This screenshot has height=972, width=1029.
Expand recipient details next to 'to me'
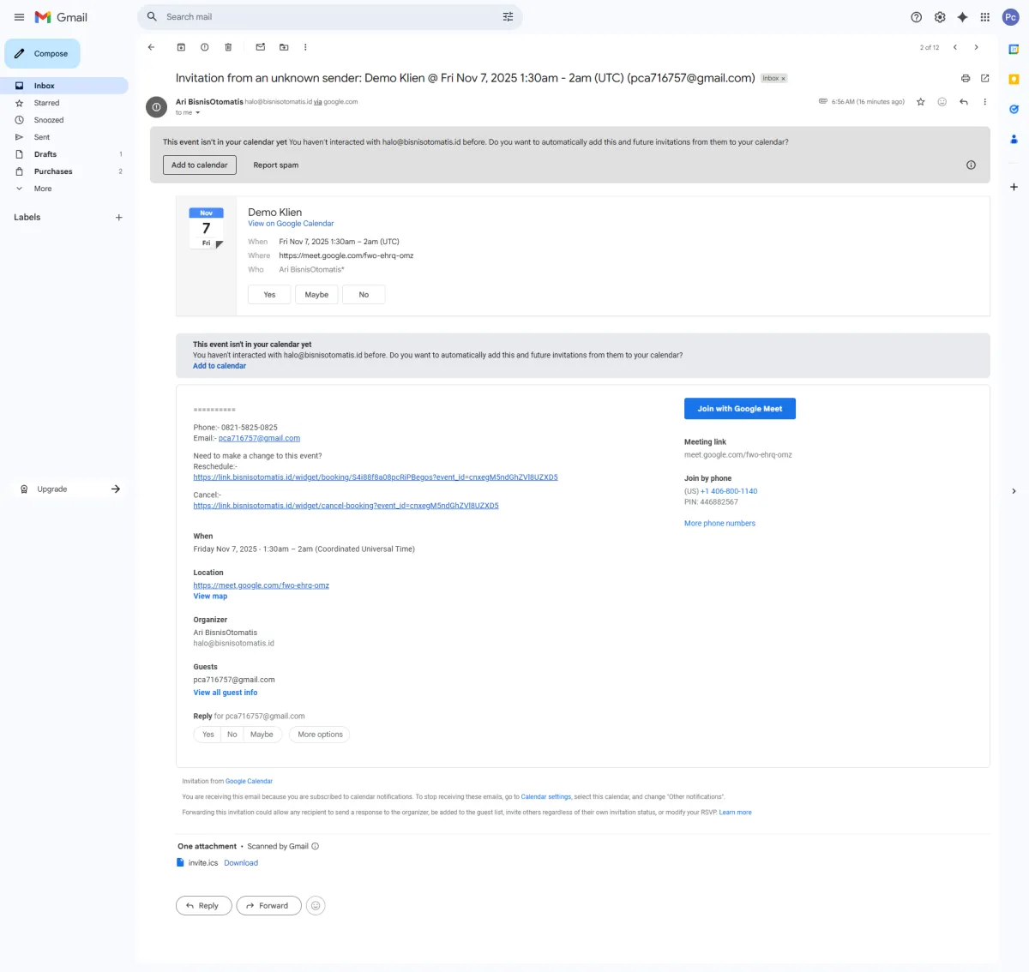(198, 112)
